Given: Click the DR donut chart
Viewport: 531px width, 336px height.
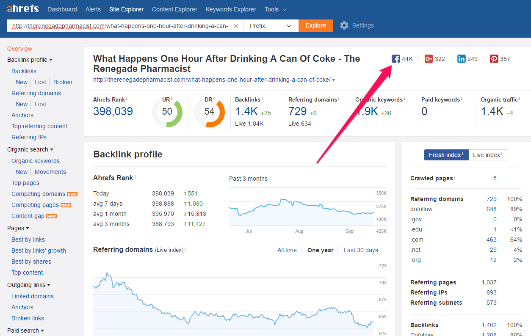Looking at the screenshot, I should (210, 112).
